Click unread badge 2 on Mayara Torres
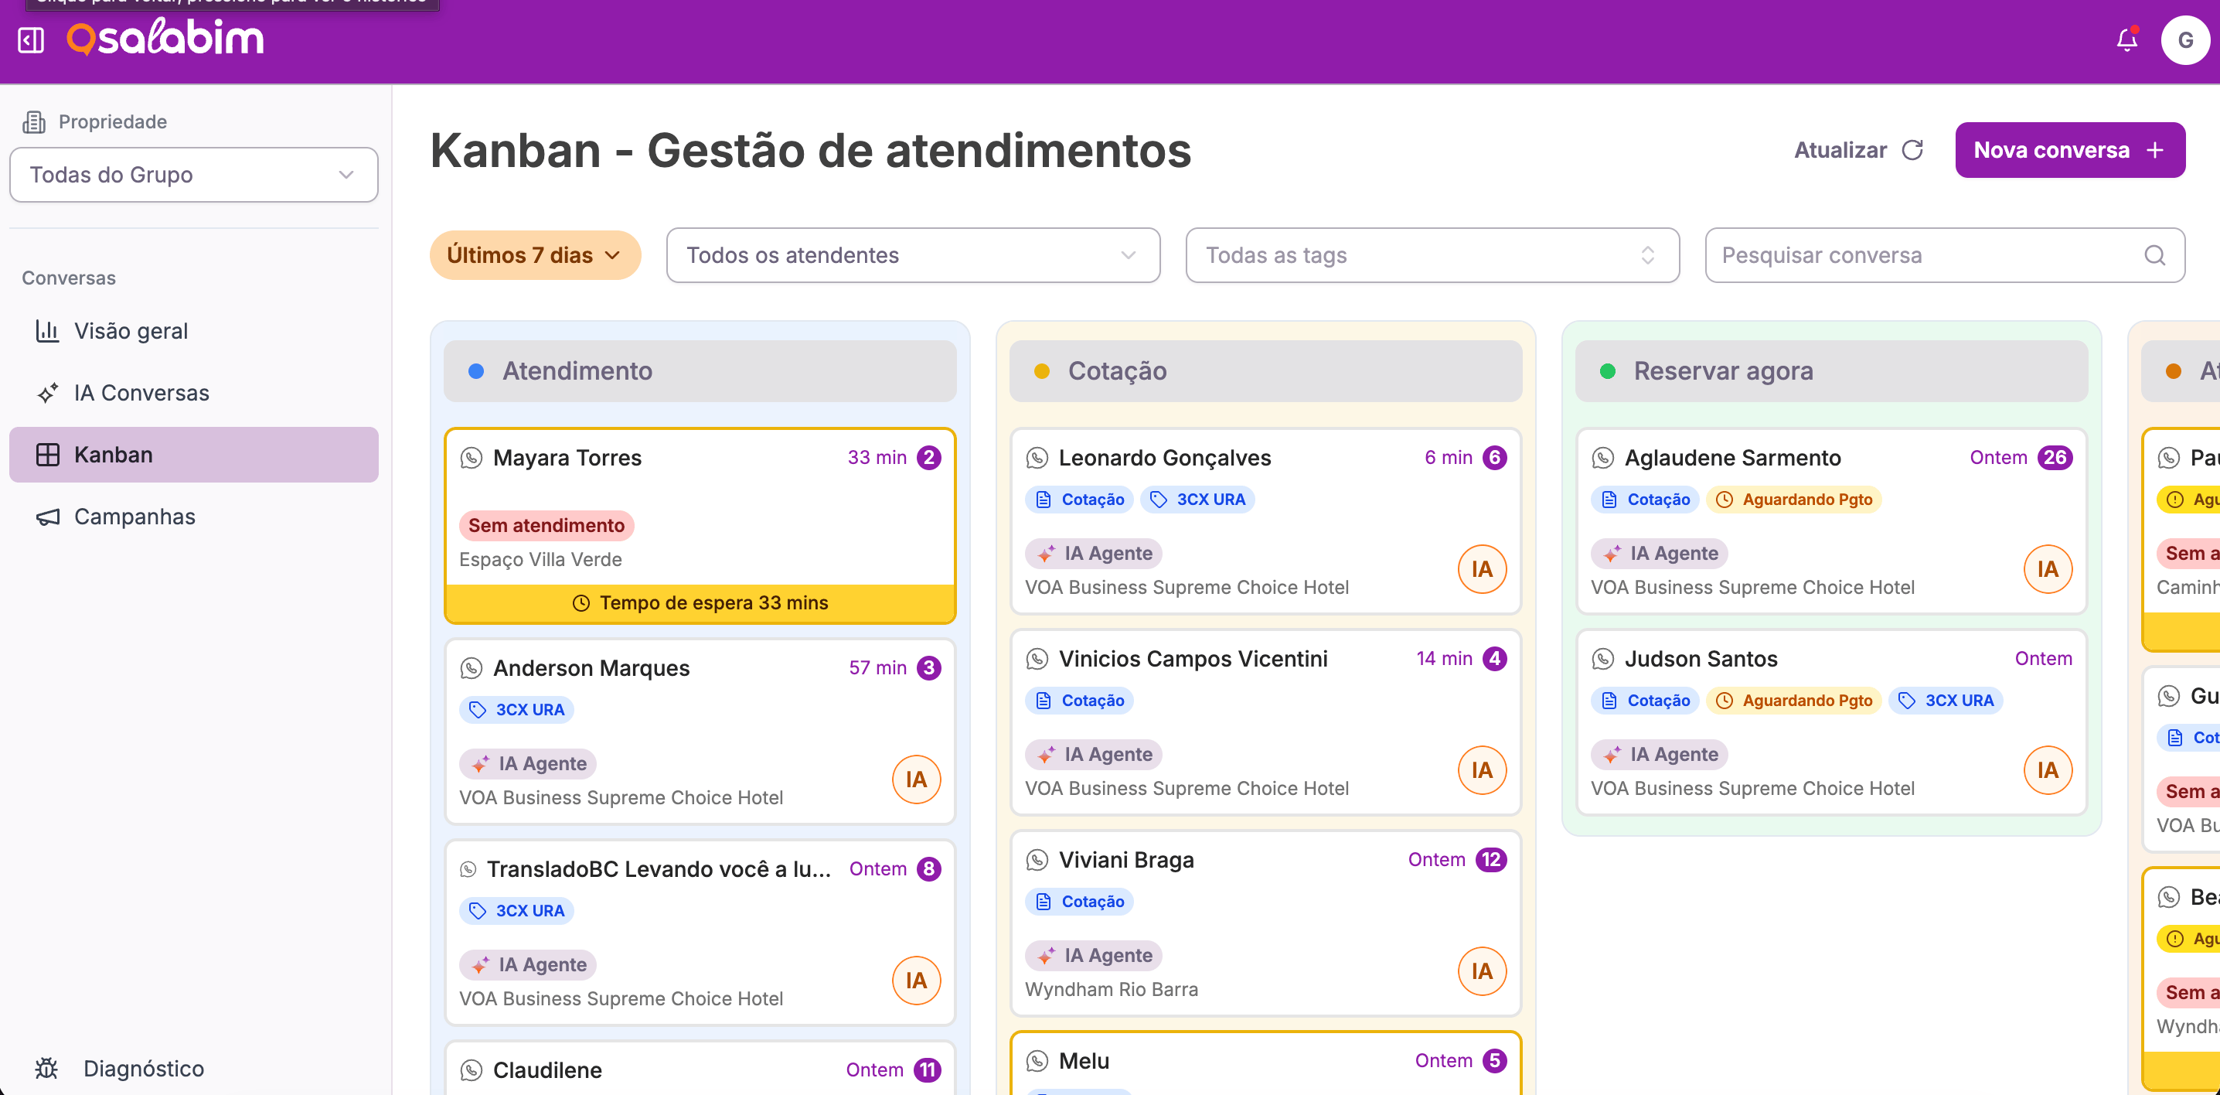Image resolution: width=2220 pixels, height=1095 pixels. coord(929,458)
